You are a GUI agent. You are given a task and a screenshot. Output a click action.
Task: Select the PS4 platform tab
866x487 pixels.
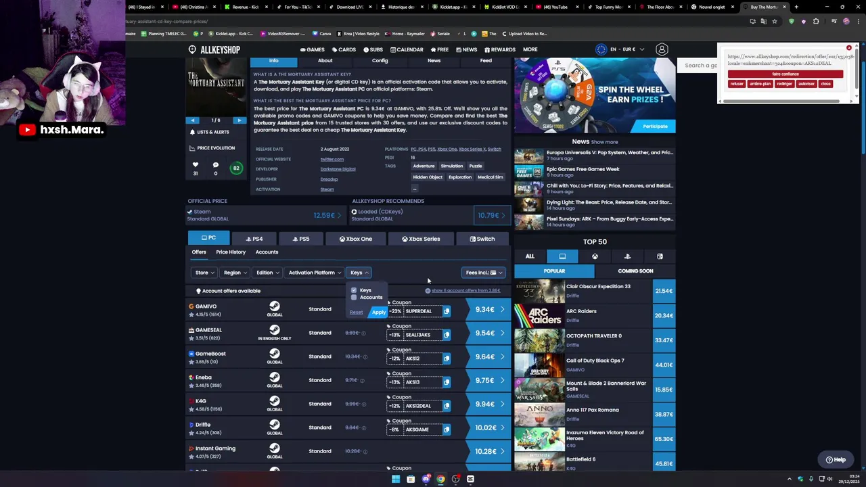[x=254, y=239]
